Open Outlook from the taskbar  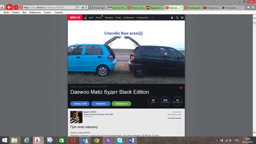click(x=85, y=140)
